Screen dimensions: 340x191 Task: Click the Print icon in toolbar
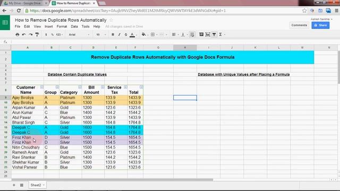tap(18, 34)
